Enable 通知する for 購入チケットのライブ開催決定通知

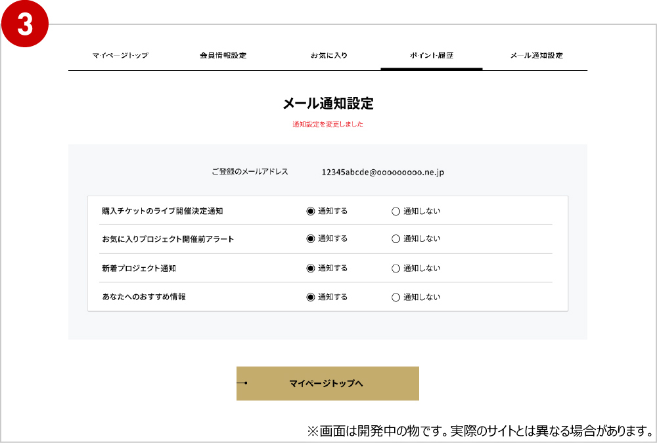pyautogui.click(x=311, y=211)
